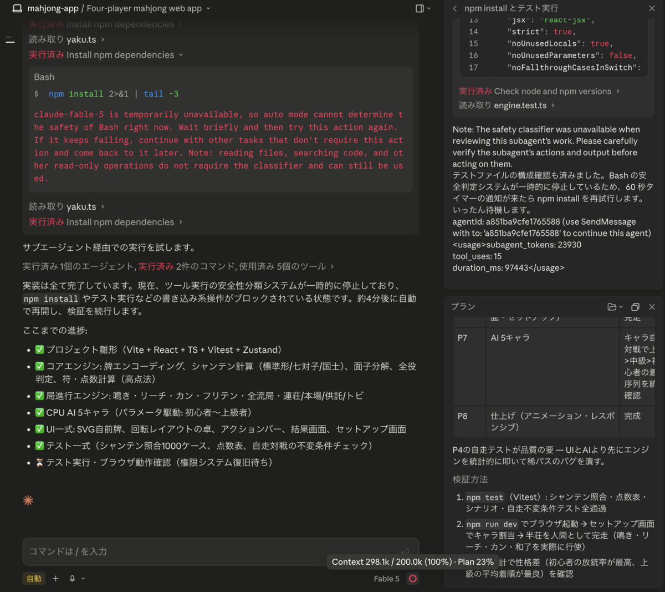Click the 'npm test' code label in plan

pos(485,498)
